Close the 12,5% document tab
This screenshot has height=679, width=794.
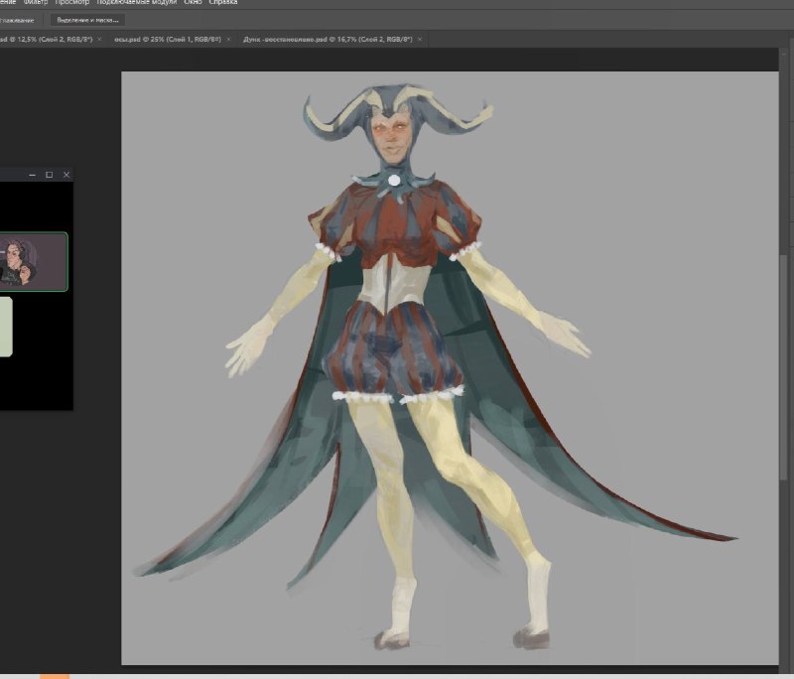(99, 39)
